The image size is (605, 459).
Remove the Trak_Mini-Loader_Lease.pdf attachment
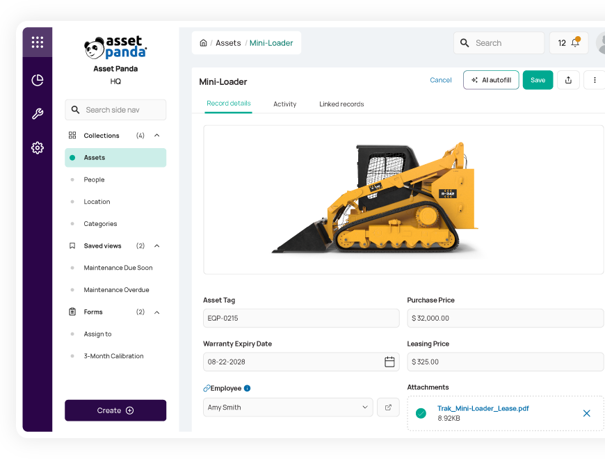click(x=586, y=414)
